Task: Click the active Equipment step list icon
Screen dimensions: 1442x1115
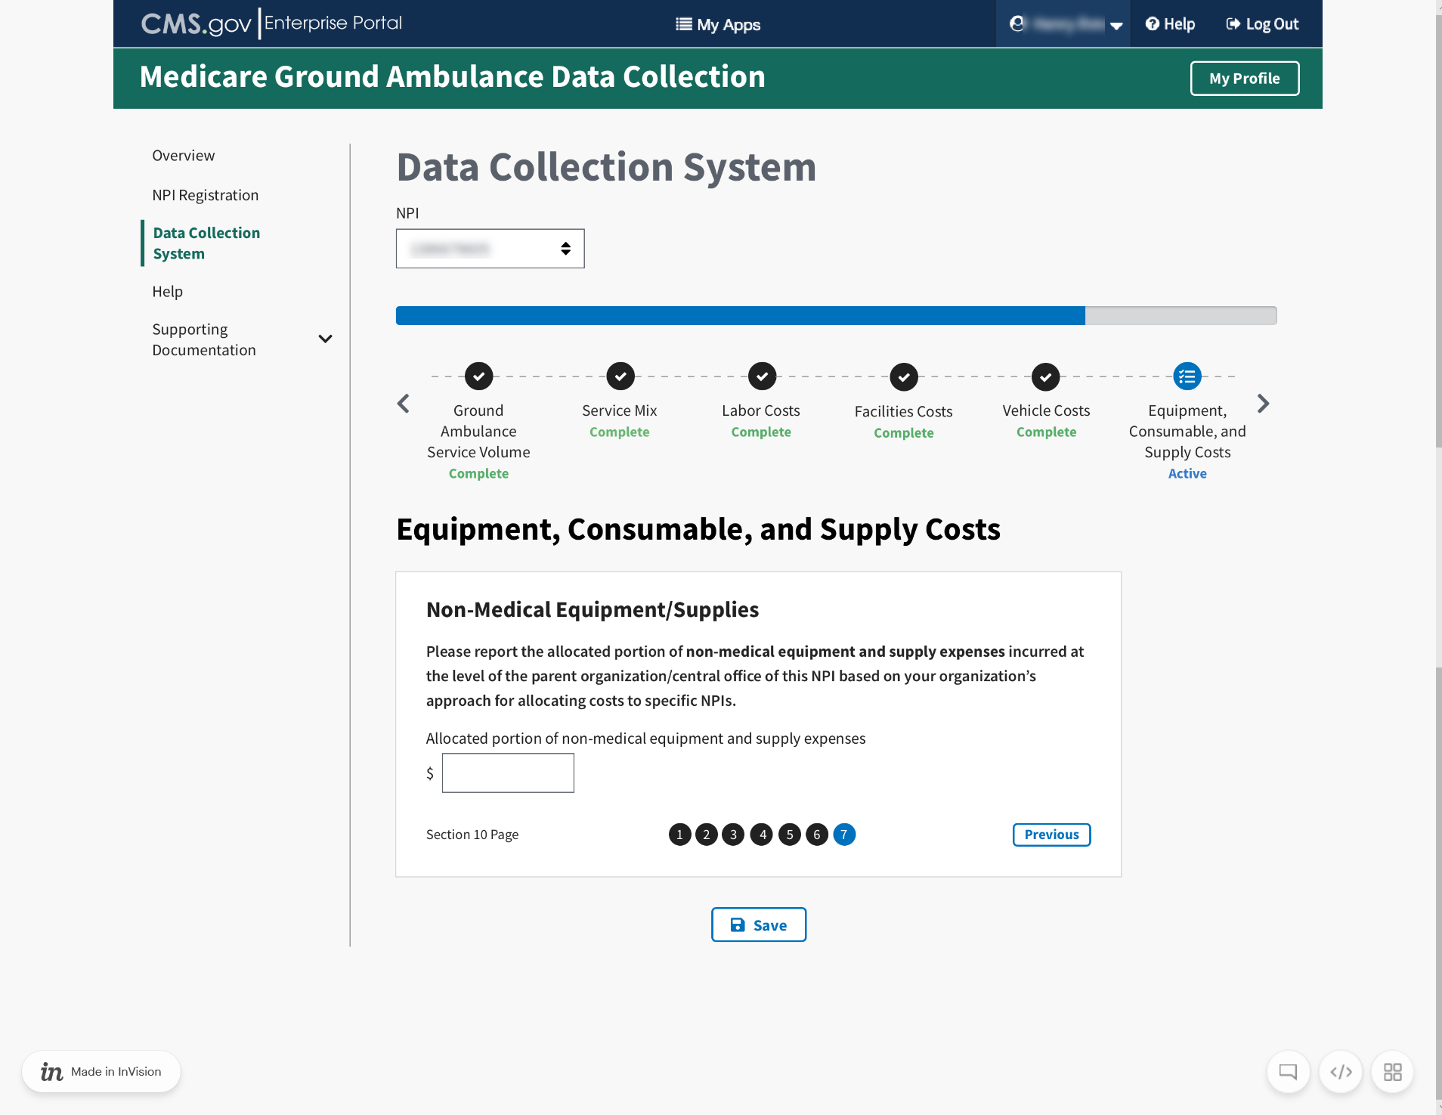Action: (1187, 376)
